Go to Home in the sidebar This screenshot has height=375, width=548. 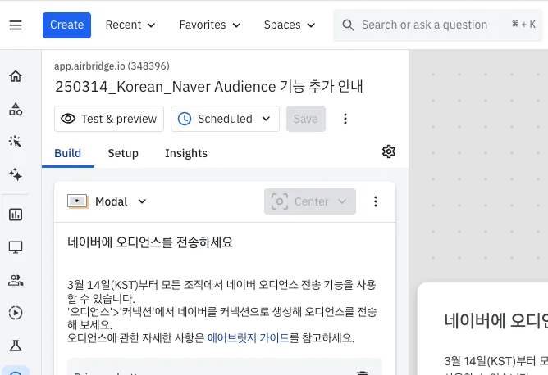[16, 76]
